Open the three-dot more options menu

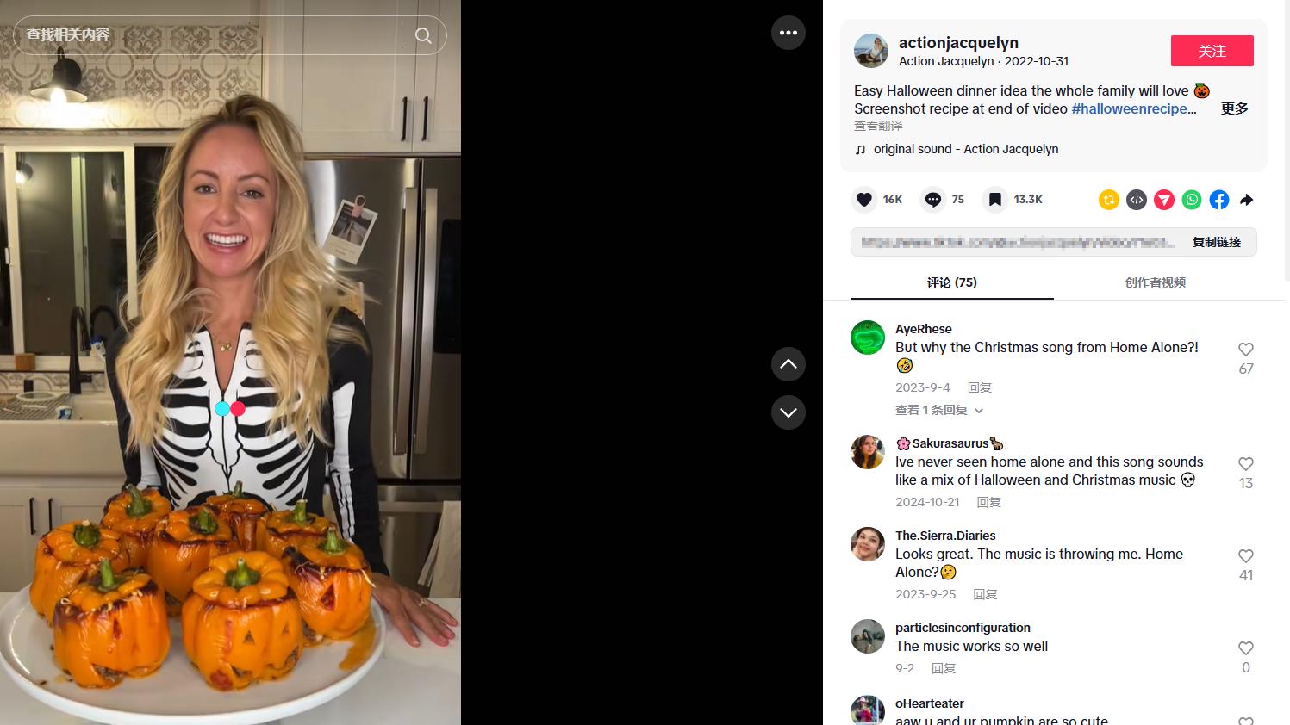coord(788,33)
